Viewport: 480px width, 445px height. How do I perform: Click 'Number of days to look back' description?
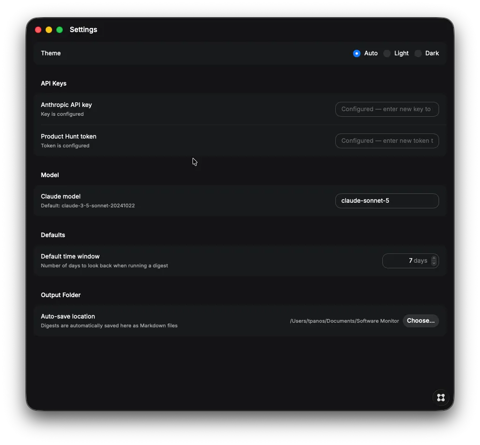[x=104, y=266]
